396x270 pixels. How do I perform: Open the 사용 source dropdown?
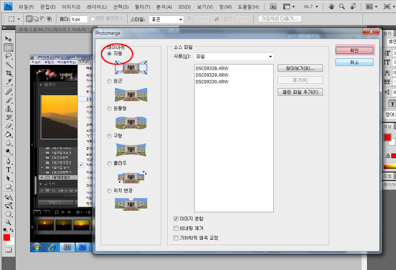click(234, 56)
